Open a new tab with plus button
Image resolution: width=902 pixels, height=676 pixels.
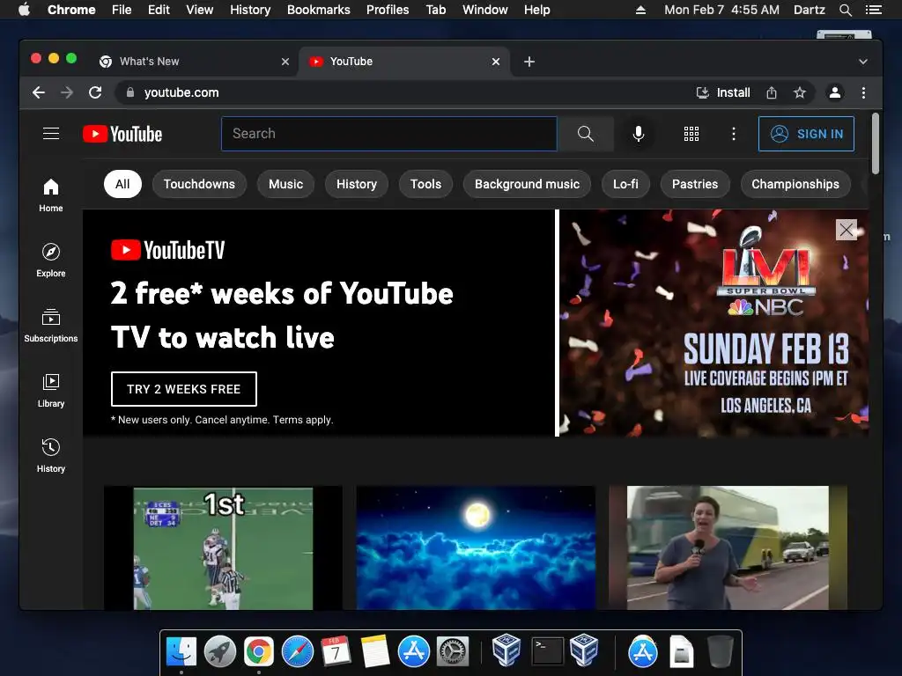(x=529, y=62)
